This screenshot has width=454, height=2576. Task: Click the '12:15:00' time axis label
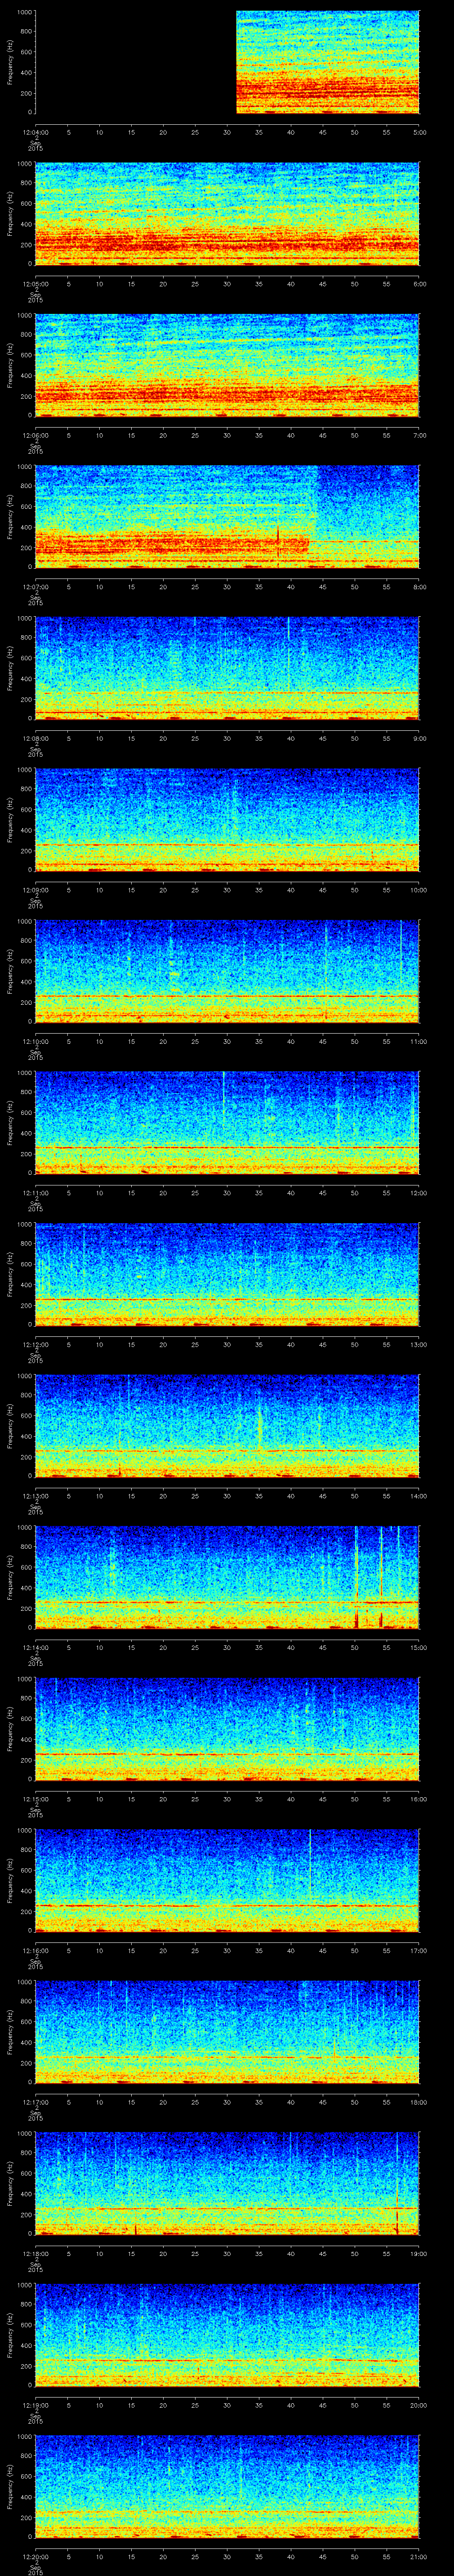36,1798
